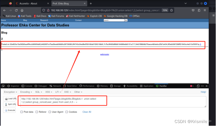Click the shield tracking protection icon
The height and width of the screenshot is (126, 216).
(44, 10)
